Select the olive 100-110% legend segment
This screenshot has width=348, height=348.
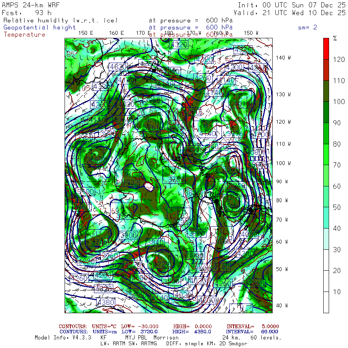pos(326,91)
